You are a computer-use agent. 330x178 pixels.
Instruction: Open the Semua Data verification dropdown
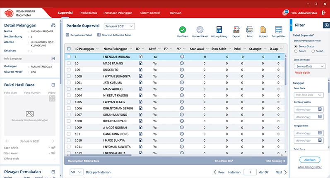[x=311, y=66]
